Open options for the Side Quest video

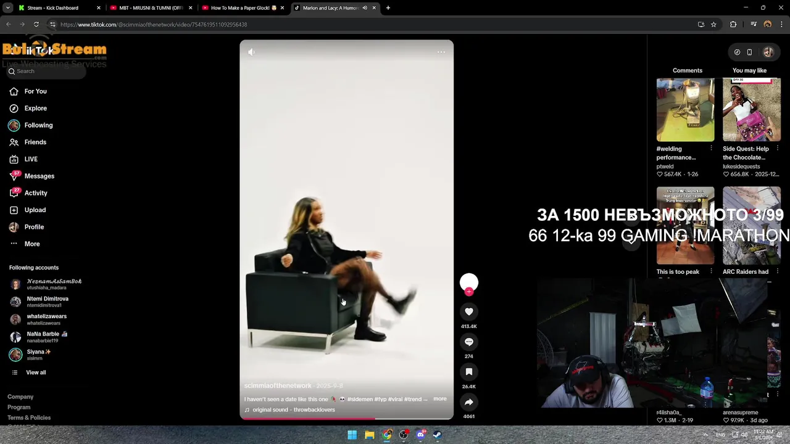777,149
